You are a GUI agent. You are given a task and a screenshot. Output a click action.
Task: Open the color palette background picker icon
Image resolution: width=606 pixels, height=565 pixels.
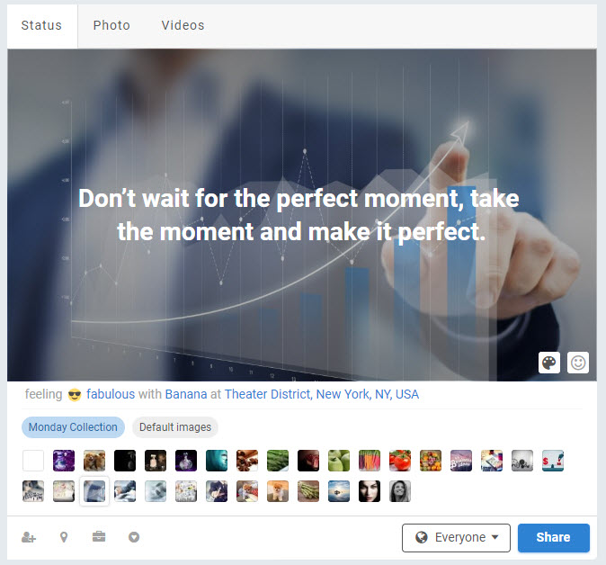(548, 363)
